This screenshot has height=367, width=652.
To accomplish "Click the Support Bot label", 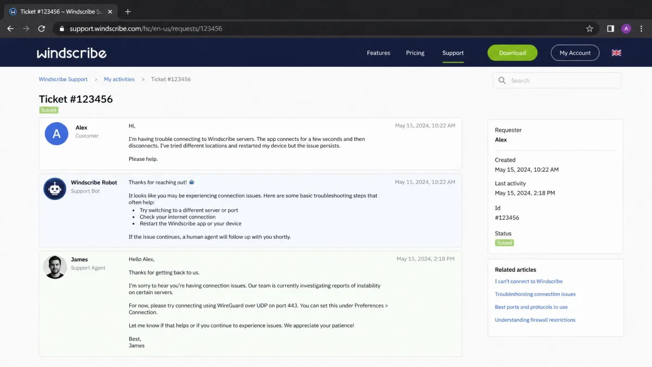I will [x=85, y=191].
